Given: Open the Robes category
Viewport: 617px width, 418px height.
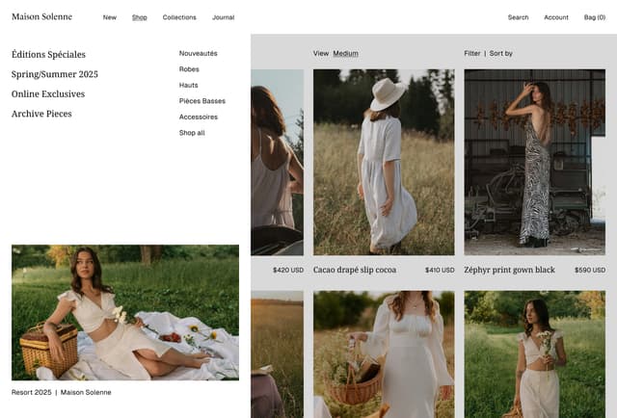Looking at the screenshot, I should click(189, 69).
